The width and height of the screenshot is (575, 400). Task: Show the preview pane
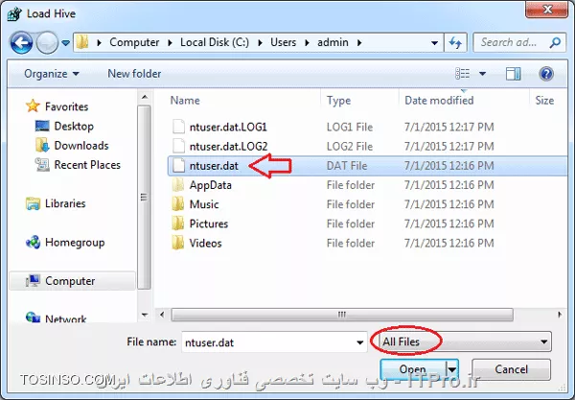[x=513, y=74]
